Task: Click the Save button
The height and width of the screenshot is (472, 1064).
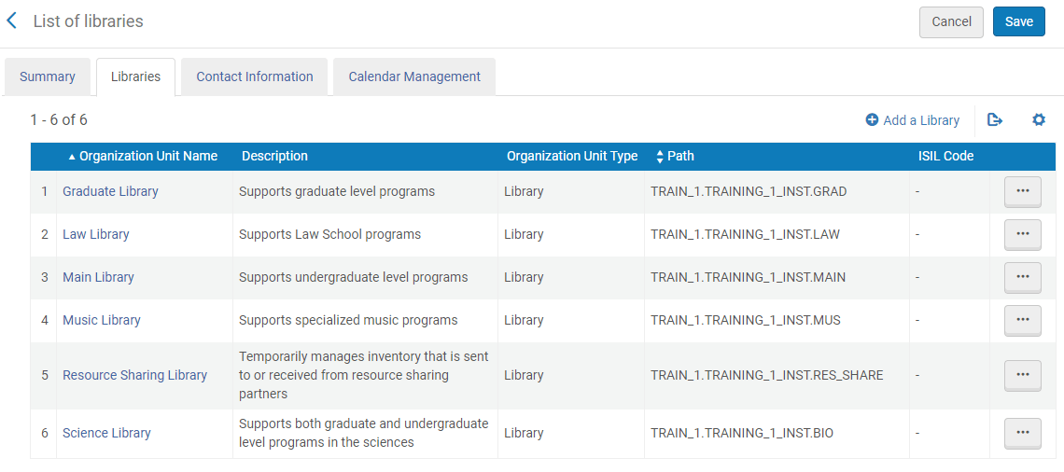Action: point(1018,21)
